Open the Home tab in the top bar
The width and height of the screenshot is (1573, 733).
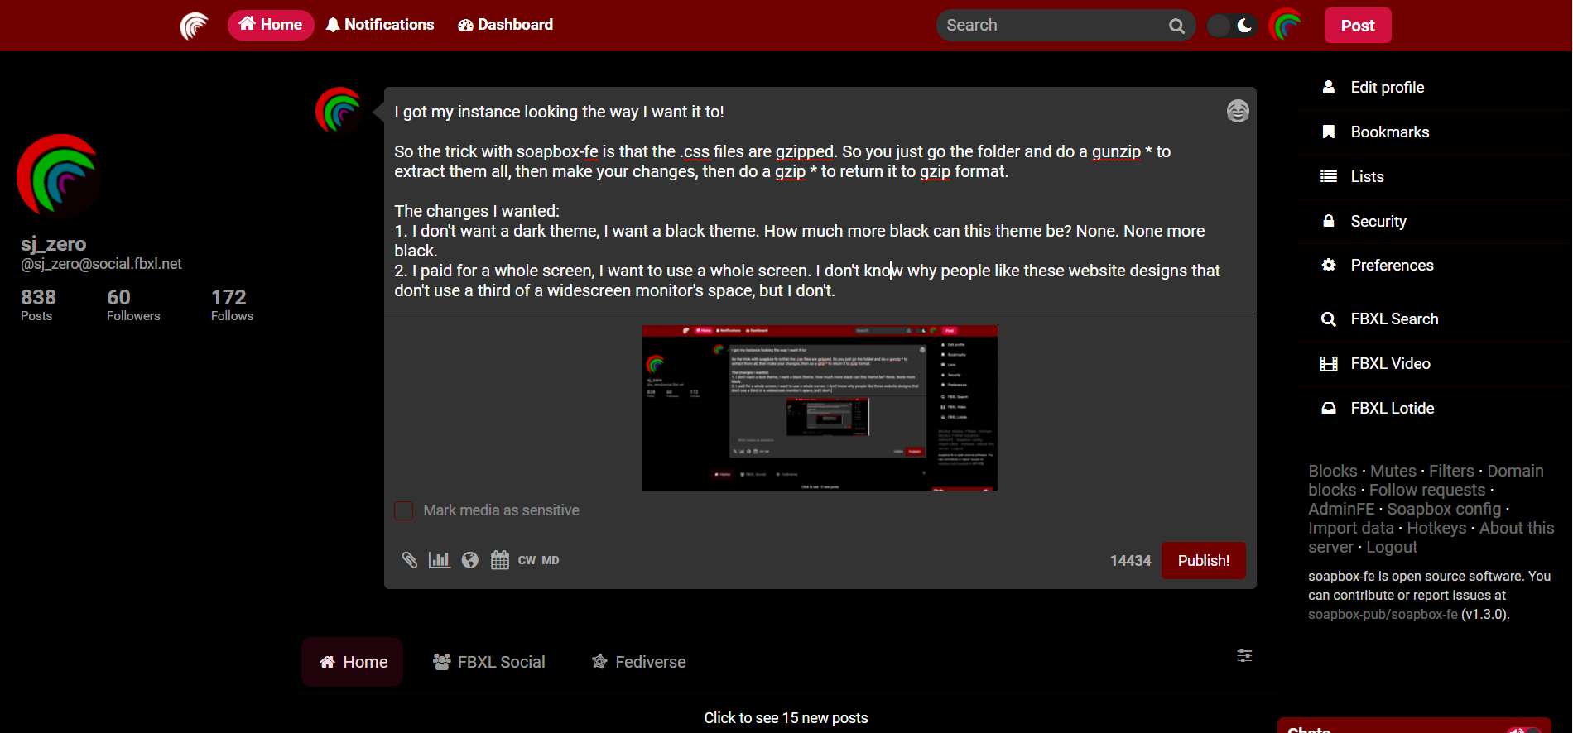pyautogui.click(x=271, y=25)
